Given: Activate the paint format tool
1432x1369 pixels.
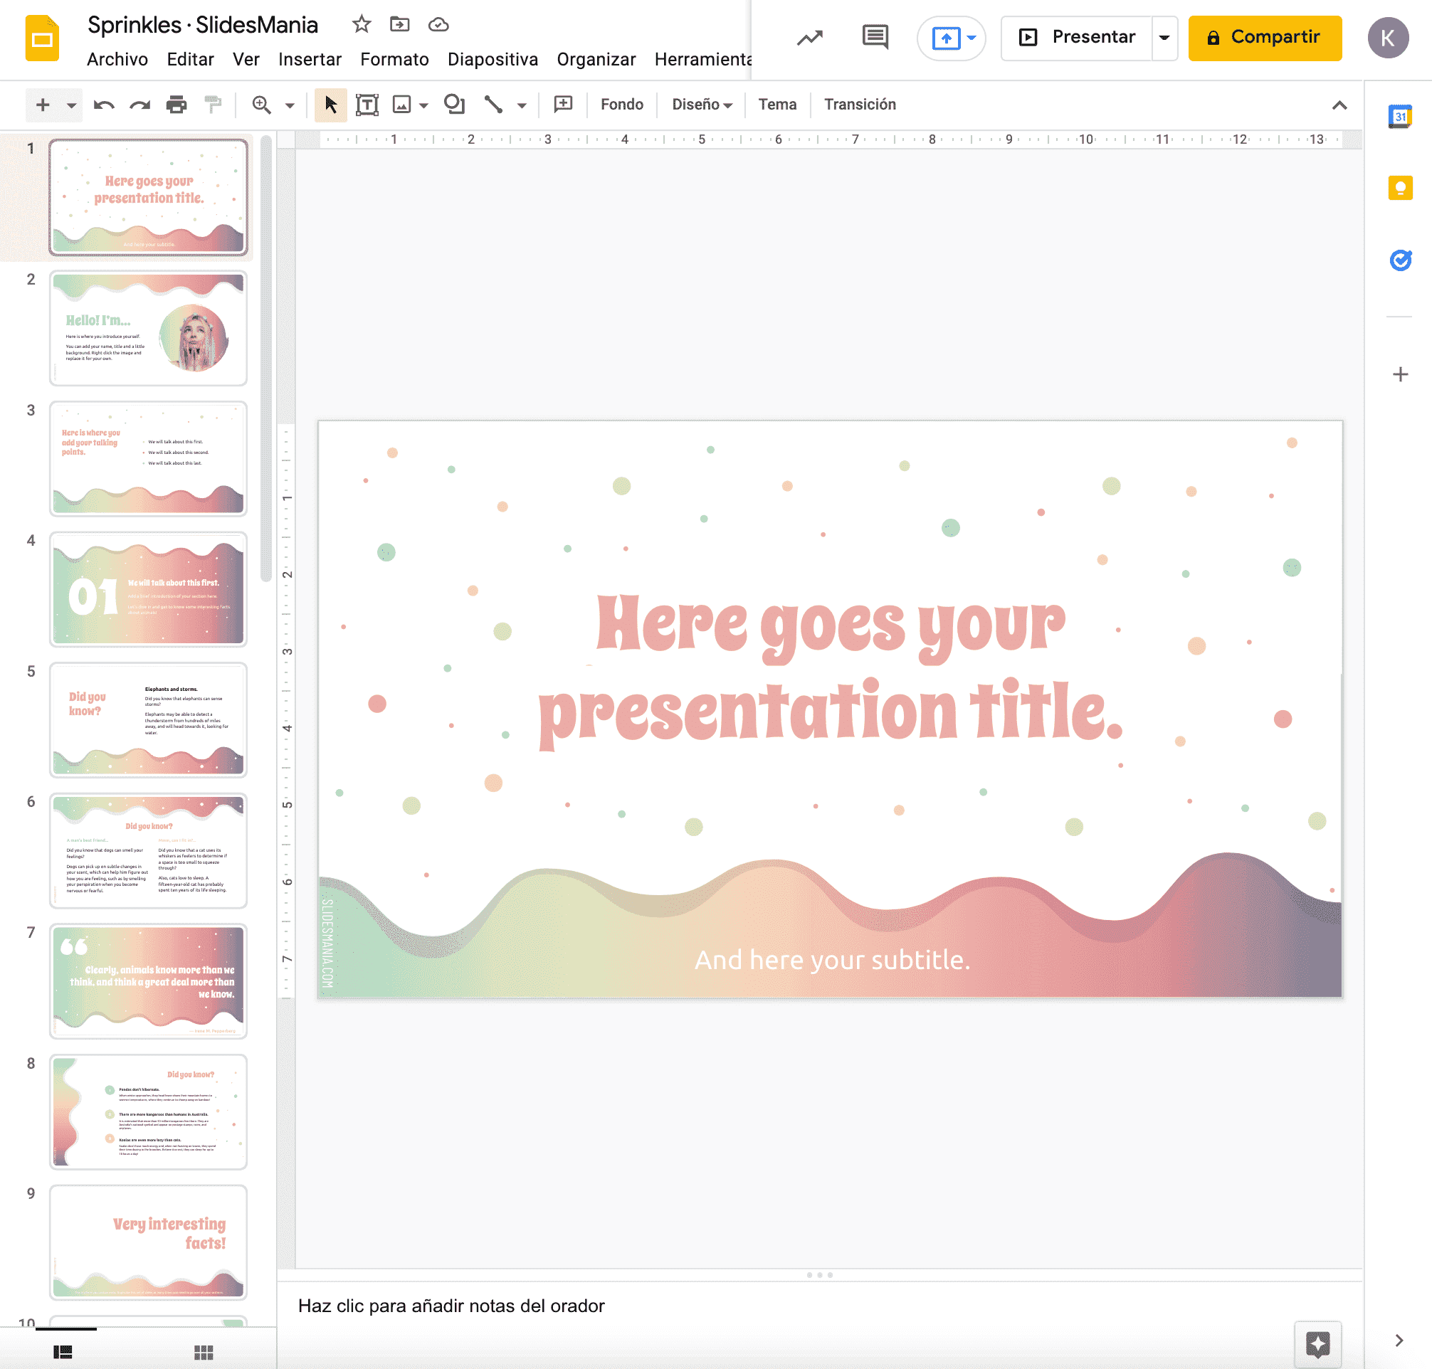Looking at the screenshot, I should [212, 105].
